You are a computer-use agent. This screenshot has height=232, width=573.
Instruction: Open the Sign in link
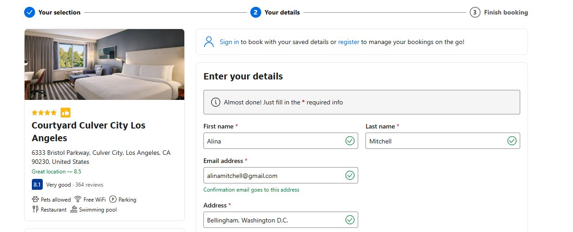[229, 42]
